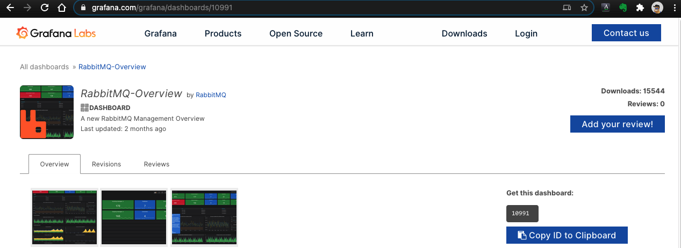Open the Learn menu
This screenshot has height=248, width=681.
coord(362,33)
